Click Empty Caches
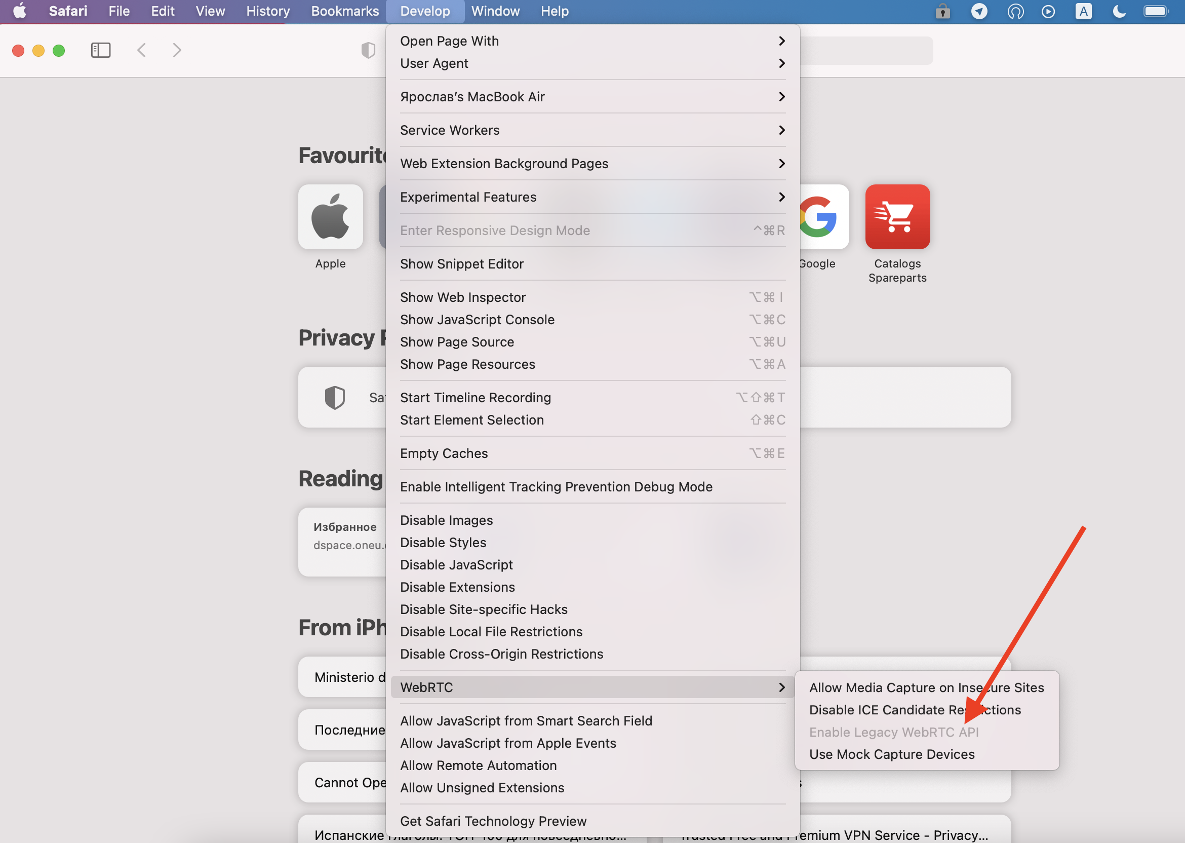The height and width of the screenshot is (843, 1185). click(444, 454)
